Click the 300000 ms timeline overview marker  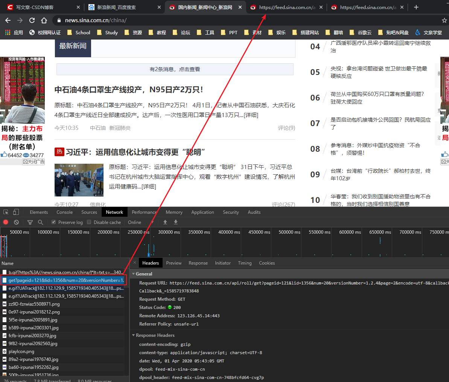(169, 232)
